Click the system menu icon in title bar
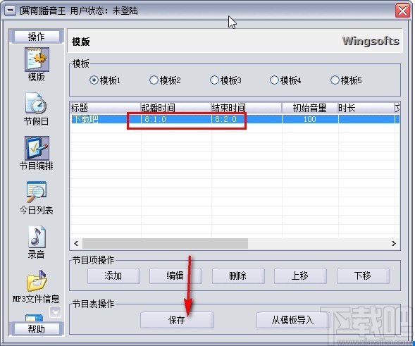Viewport: 415px width, 346px height. (x=11, y=11)
